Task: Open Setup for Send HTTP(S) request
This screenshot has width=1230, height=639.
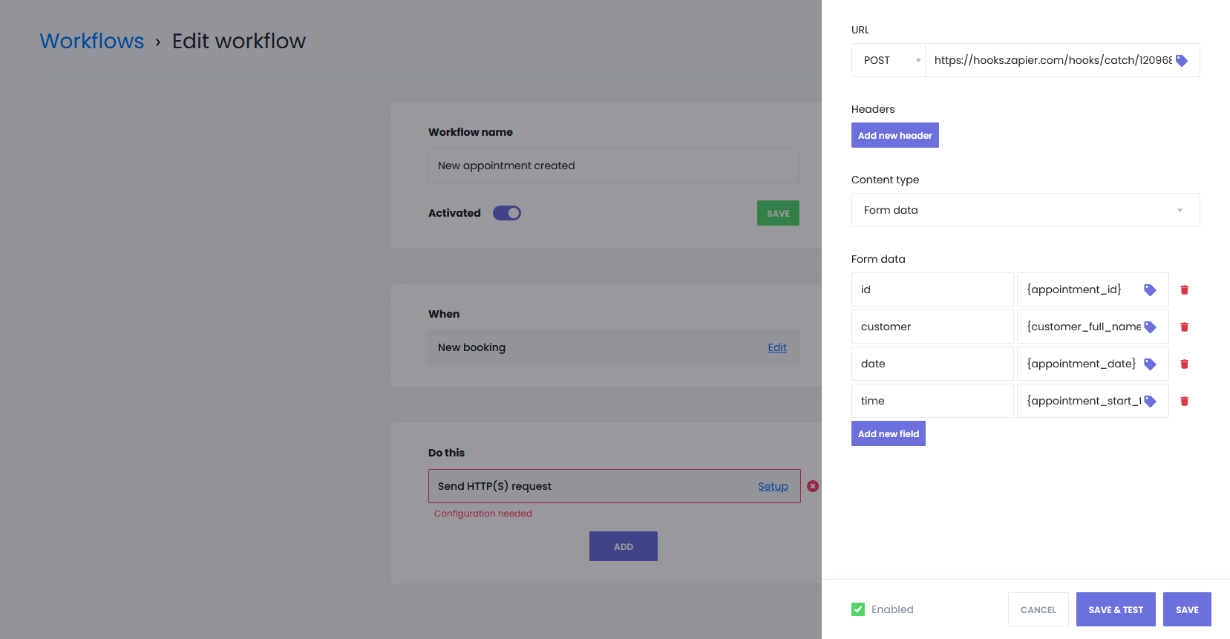Action: (x=773, y=486)
